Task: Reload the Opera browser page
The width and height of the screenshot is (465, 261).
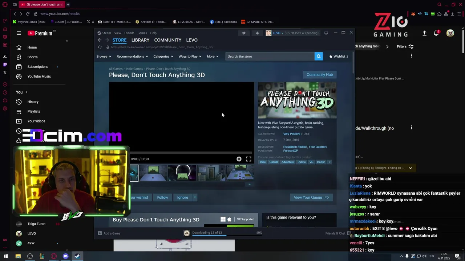Action: 28,14
